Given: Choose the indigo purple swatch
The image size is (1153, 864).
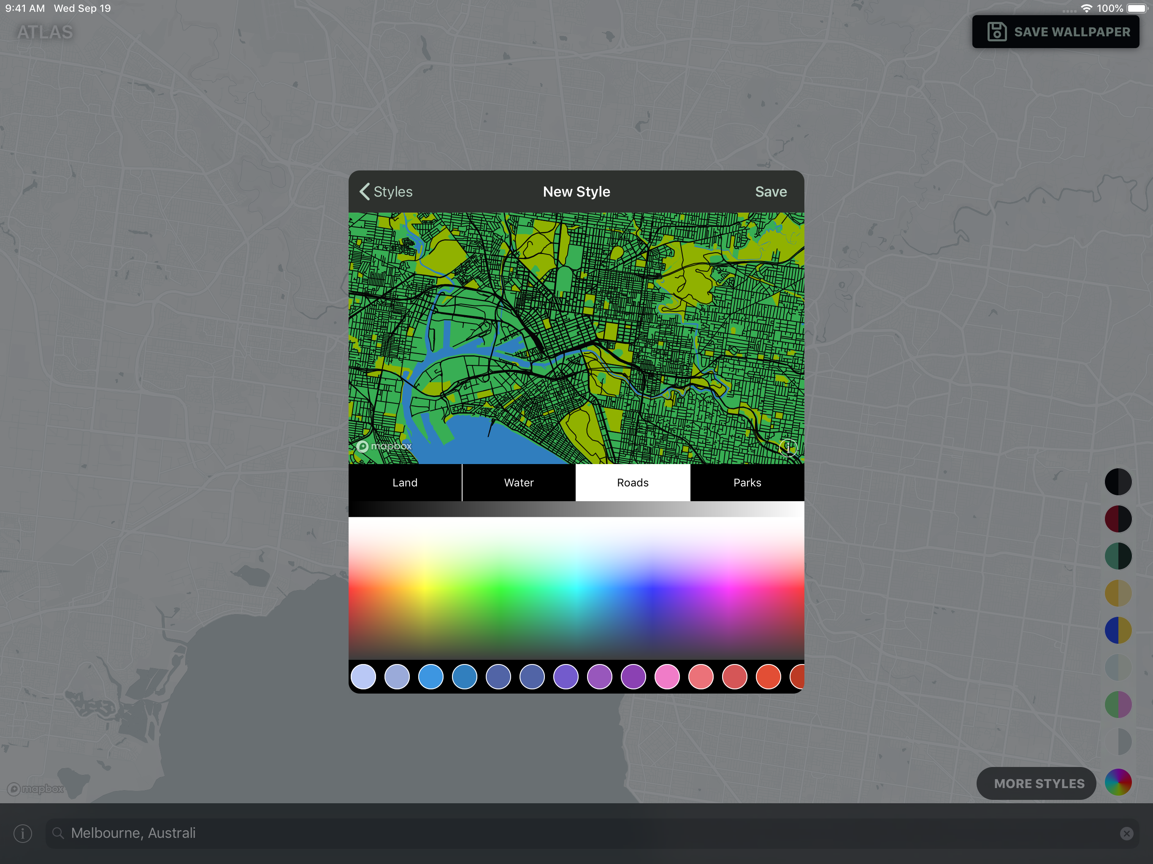Looking at the screenshot, I should pos(566,676).
